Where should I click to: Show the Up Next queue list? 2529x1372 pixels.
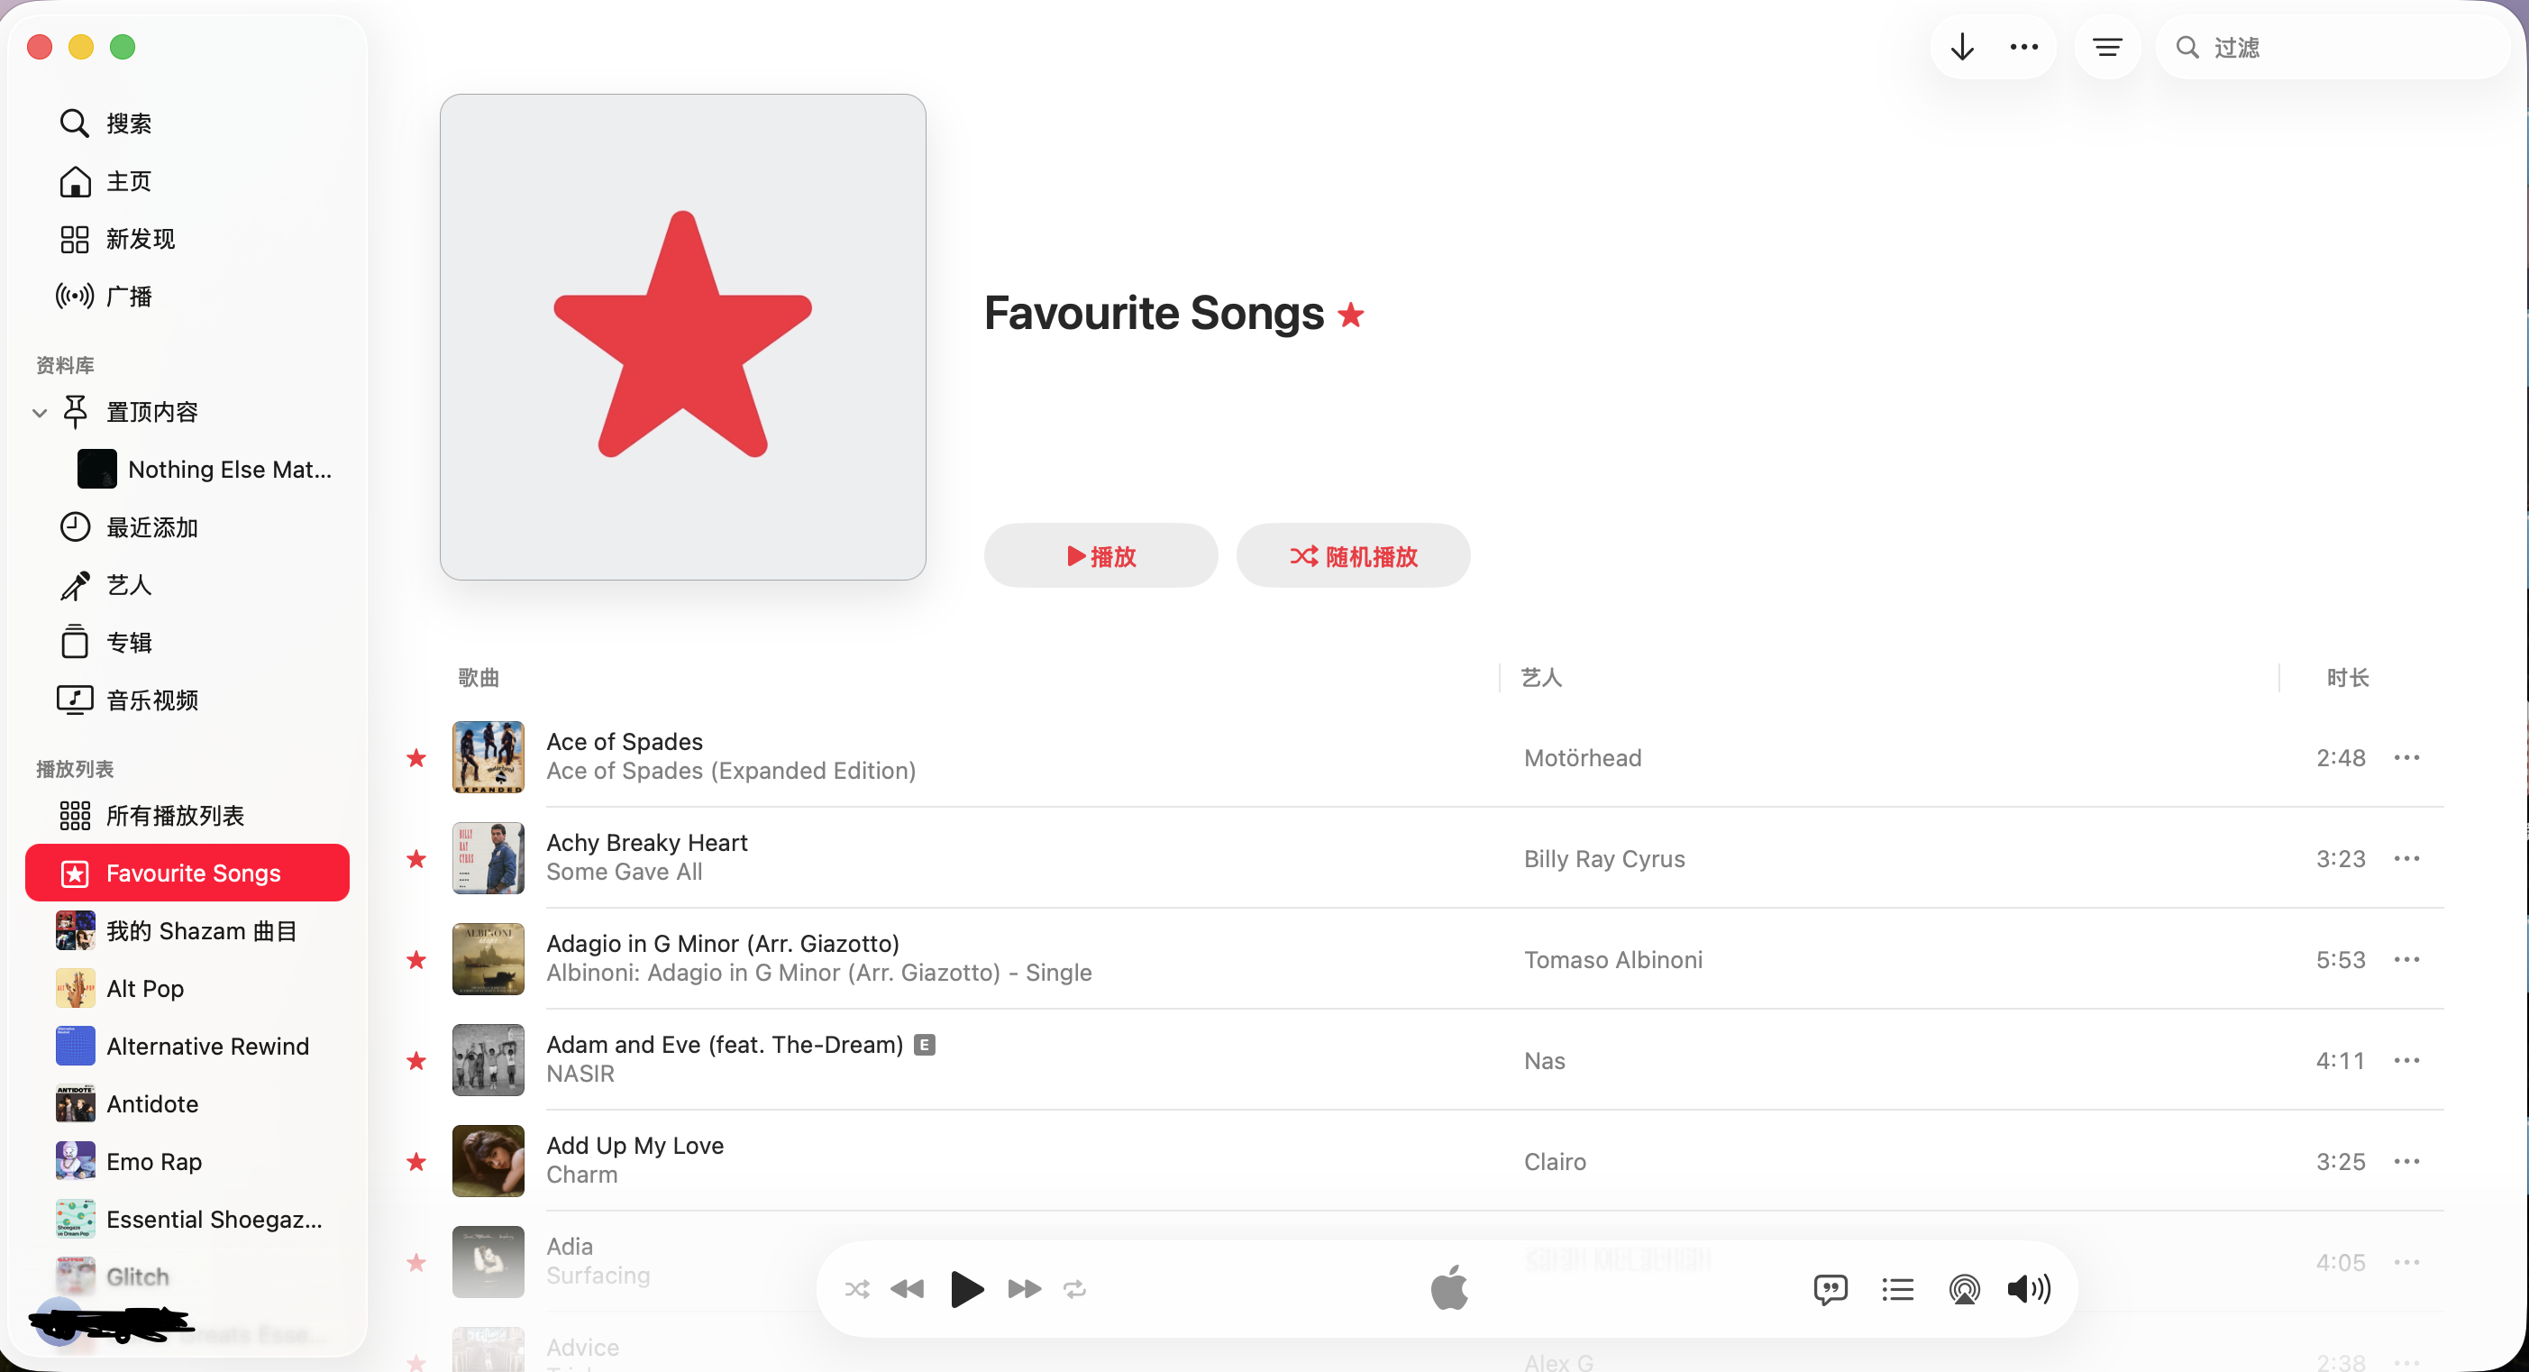coord(1896,1288)
